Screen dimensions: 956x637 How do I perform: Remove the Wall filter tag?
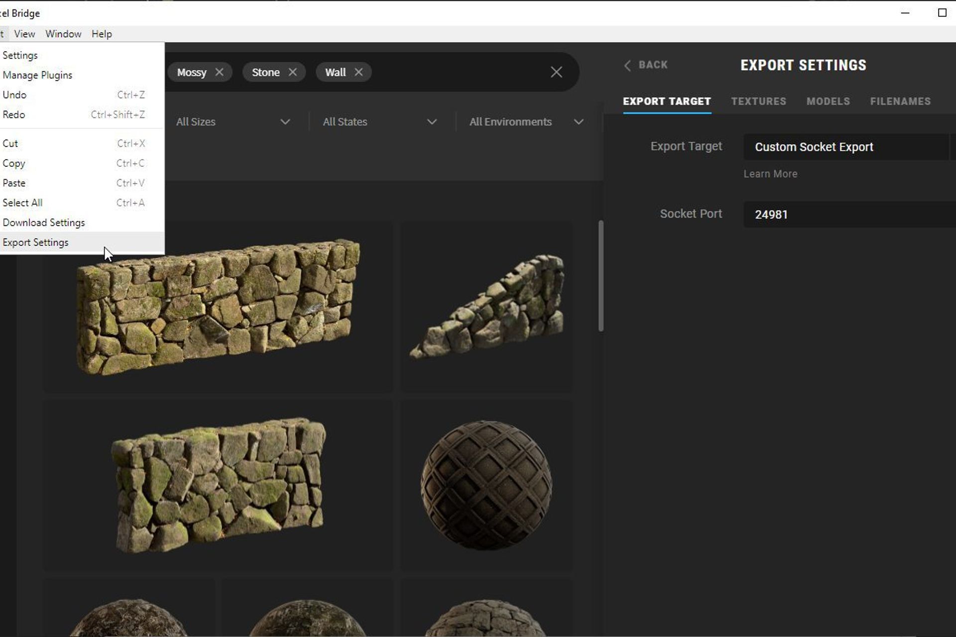[359, 72]
